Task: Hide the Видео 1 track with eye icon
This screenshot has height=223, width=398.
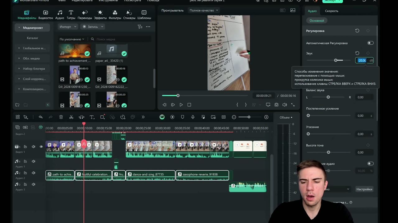Action: [41, 146]
